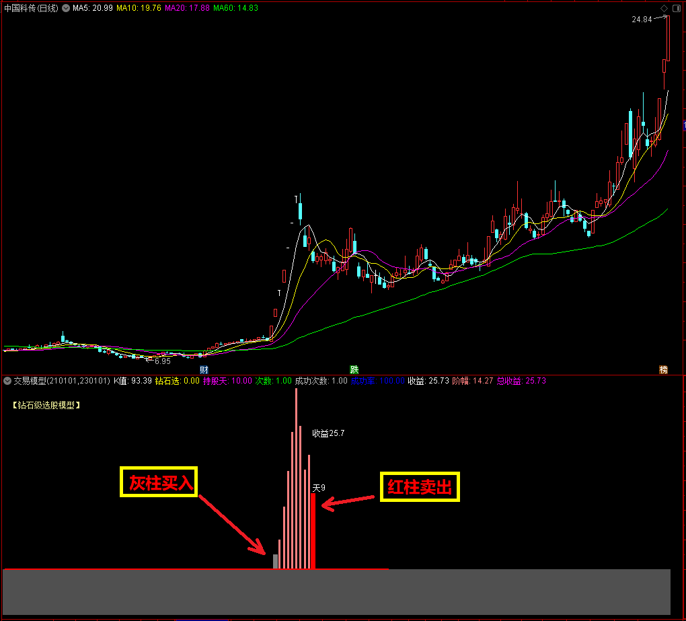686x621 pixels.
Task: Open the dropdown arrow beside 中国科传(日线)
Action: (66, 8)
